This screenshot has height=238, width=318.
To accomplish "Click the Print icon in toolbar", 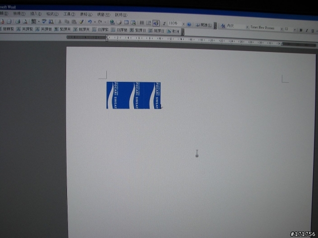I will (x=18, y=21).
